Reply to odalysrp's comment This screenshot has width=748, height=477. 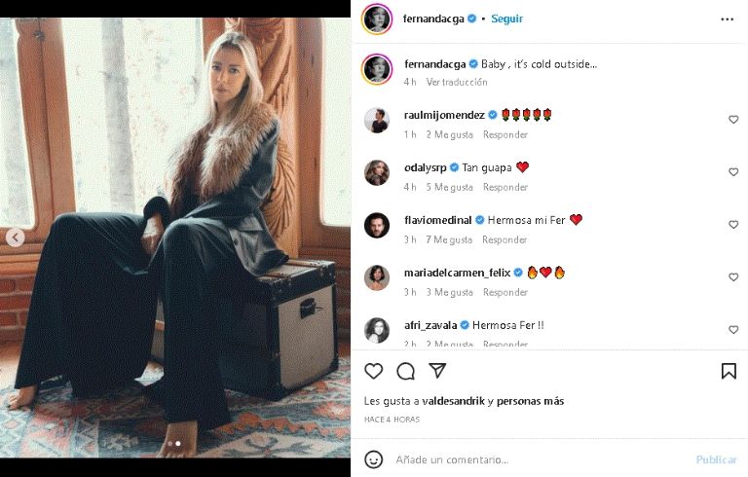click(505, 187)
